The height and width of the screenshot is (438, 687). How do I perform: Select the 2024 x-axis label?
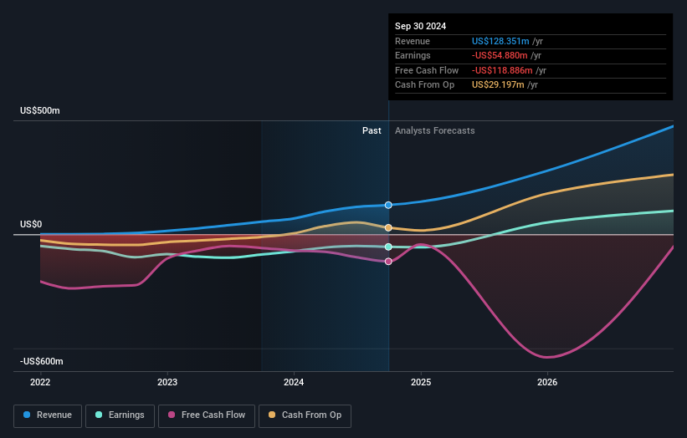pos(294,383)
